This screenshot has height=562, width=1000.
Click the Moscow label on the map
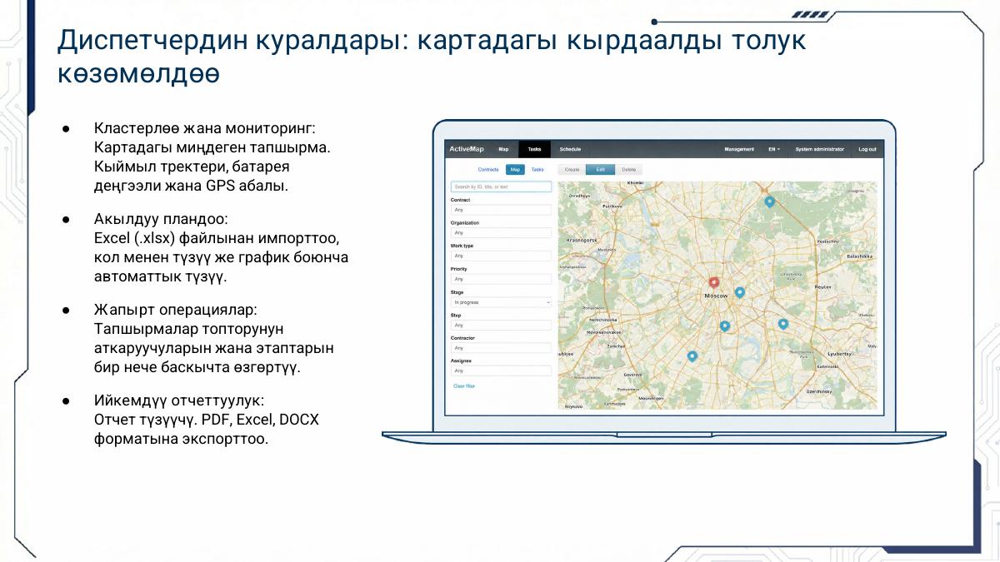[716, 296]
